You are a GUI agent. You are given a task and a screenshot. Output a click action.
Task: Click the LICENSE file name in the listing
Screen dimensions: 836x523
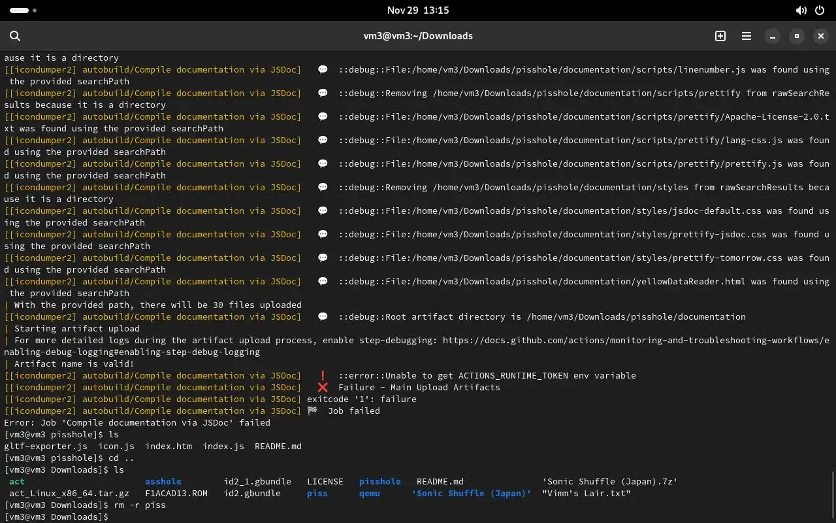[x=325, y=481]
